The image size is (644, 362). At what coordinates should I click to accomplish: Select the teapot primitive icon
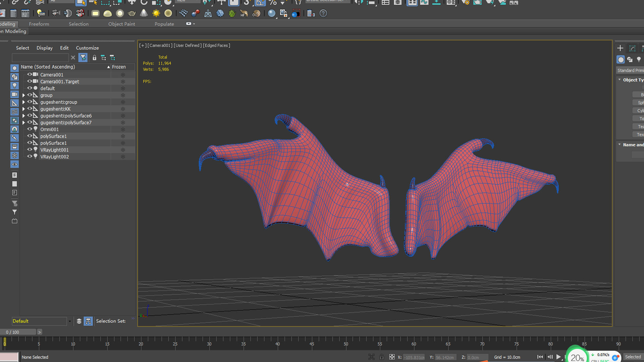pyautogui.click(x=132, y=13)
